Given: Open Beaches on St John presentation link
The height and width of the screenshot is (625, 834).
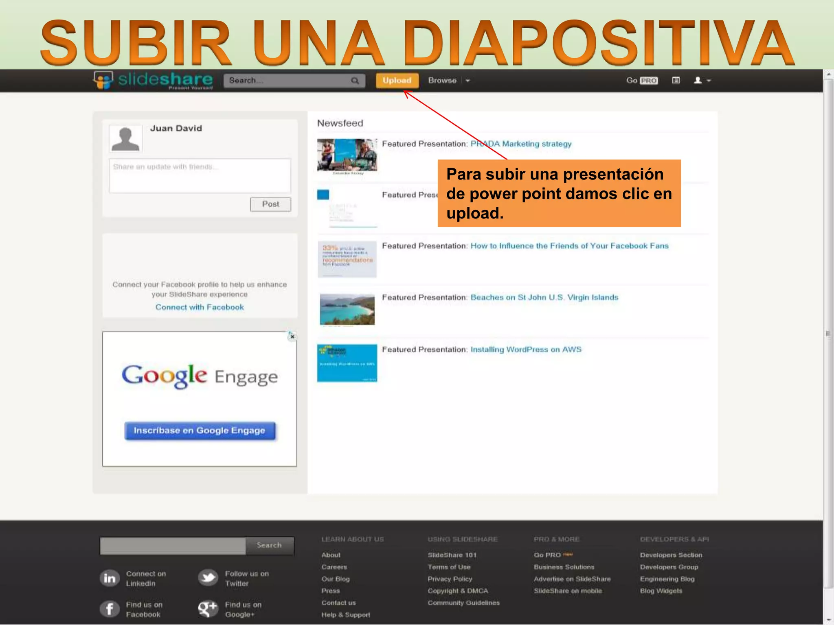Looking at the screenshot, I should tap(544, 297).
